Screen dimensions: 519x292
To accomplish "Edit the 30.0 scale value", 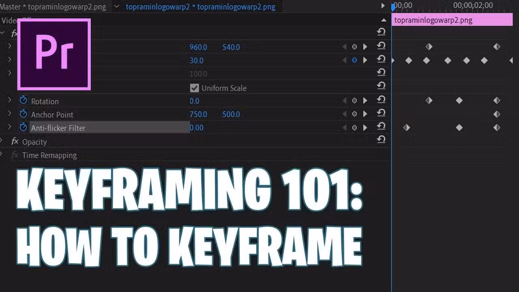I will [197, 60].
